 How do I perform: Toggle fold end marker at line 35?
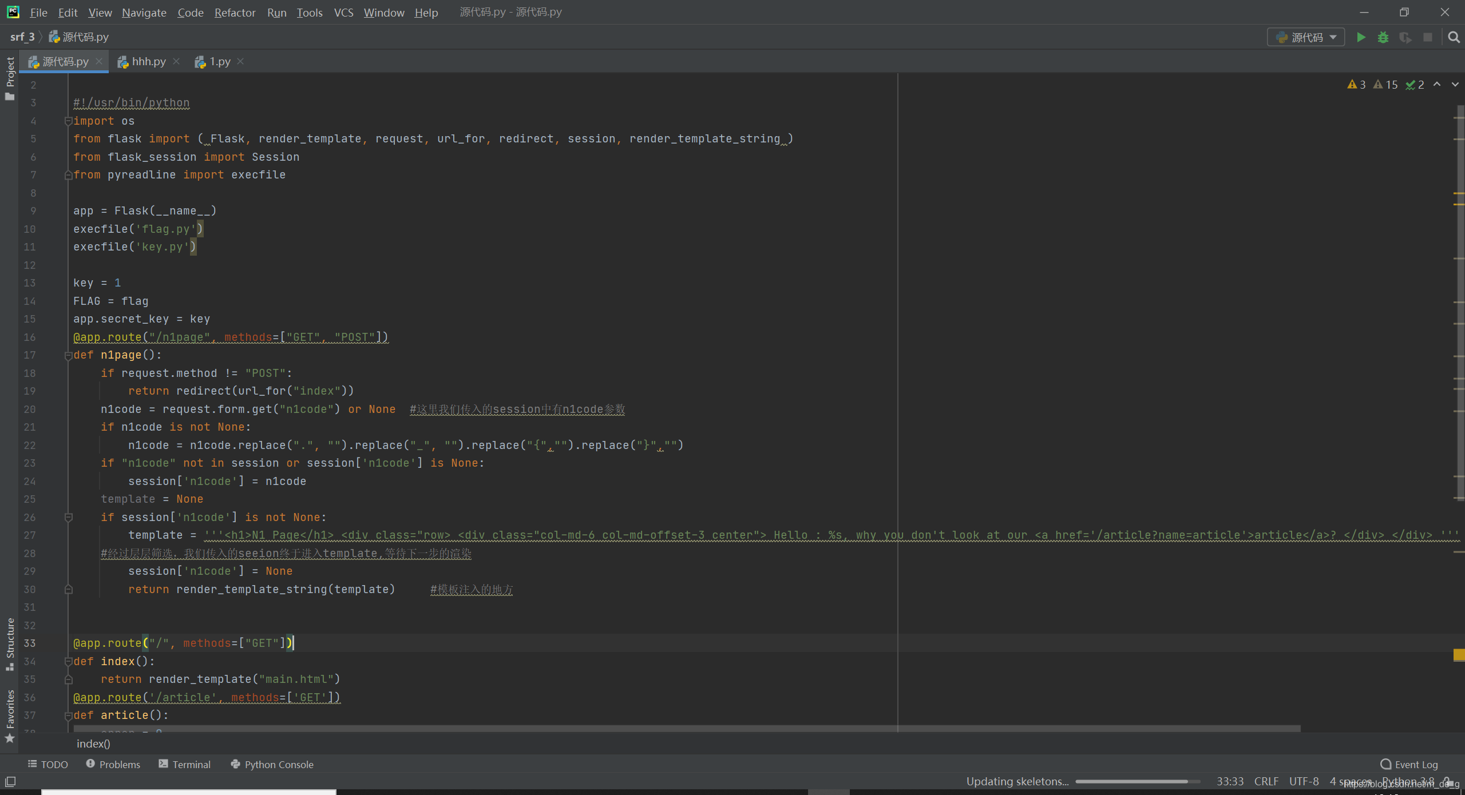point(68,679)
